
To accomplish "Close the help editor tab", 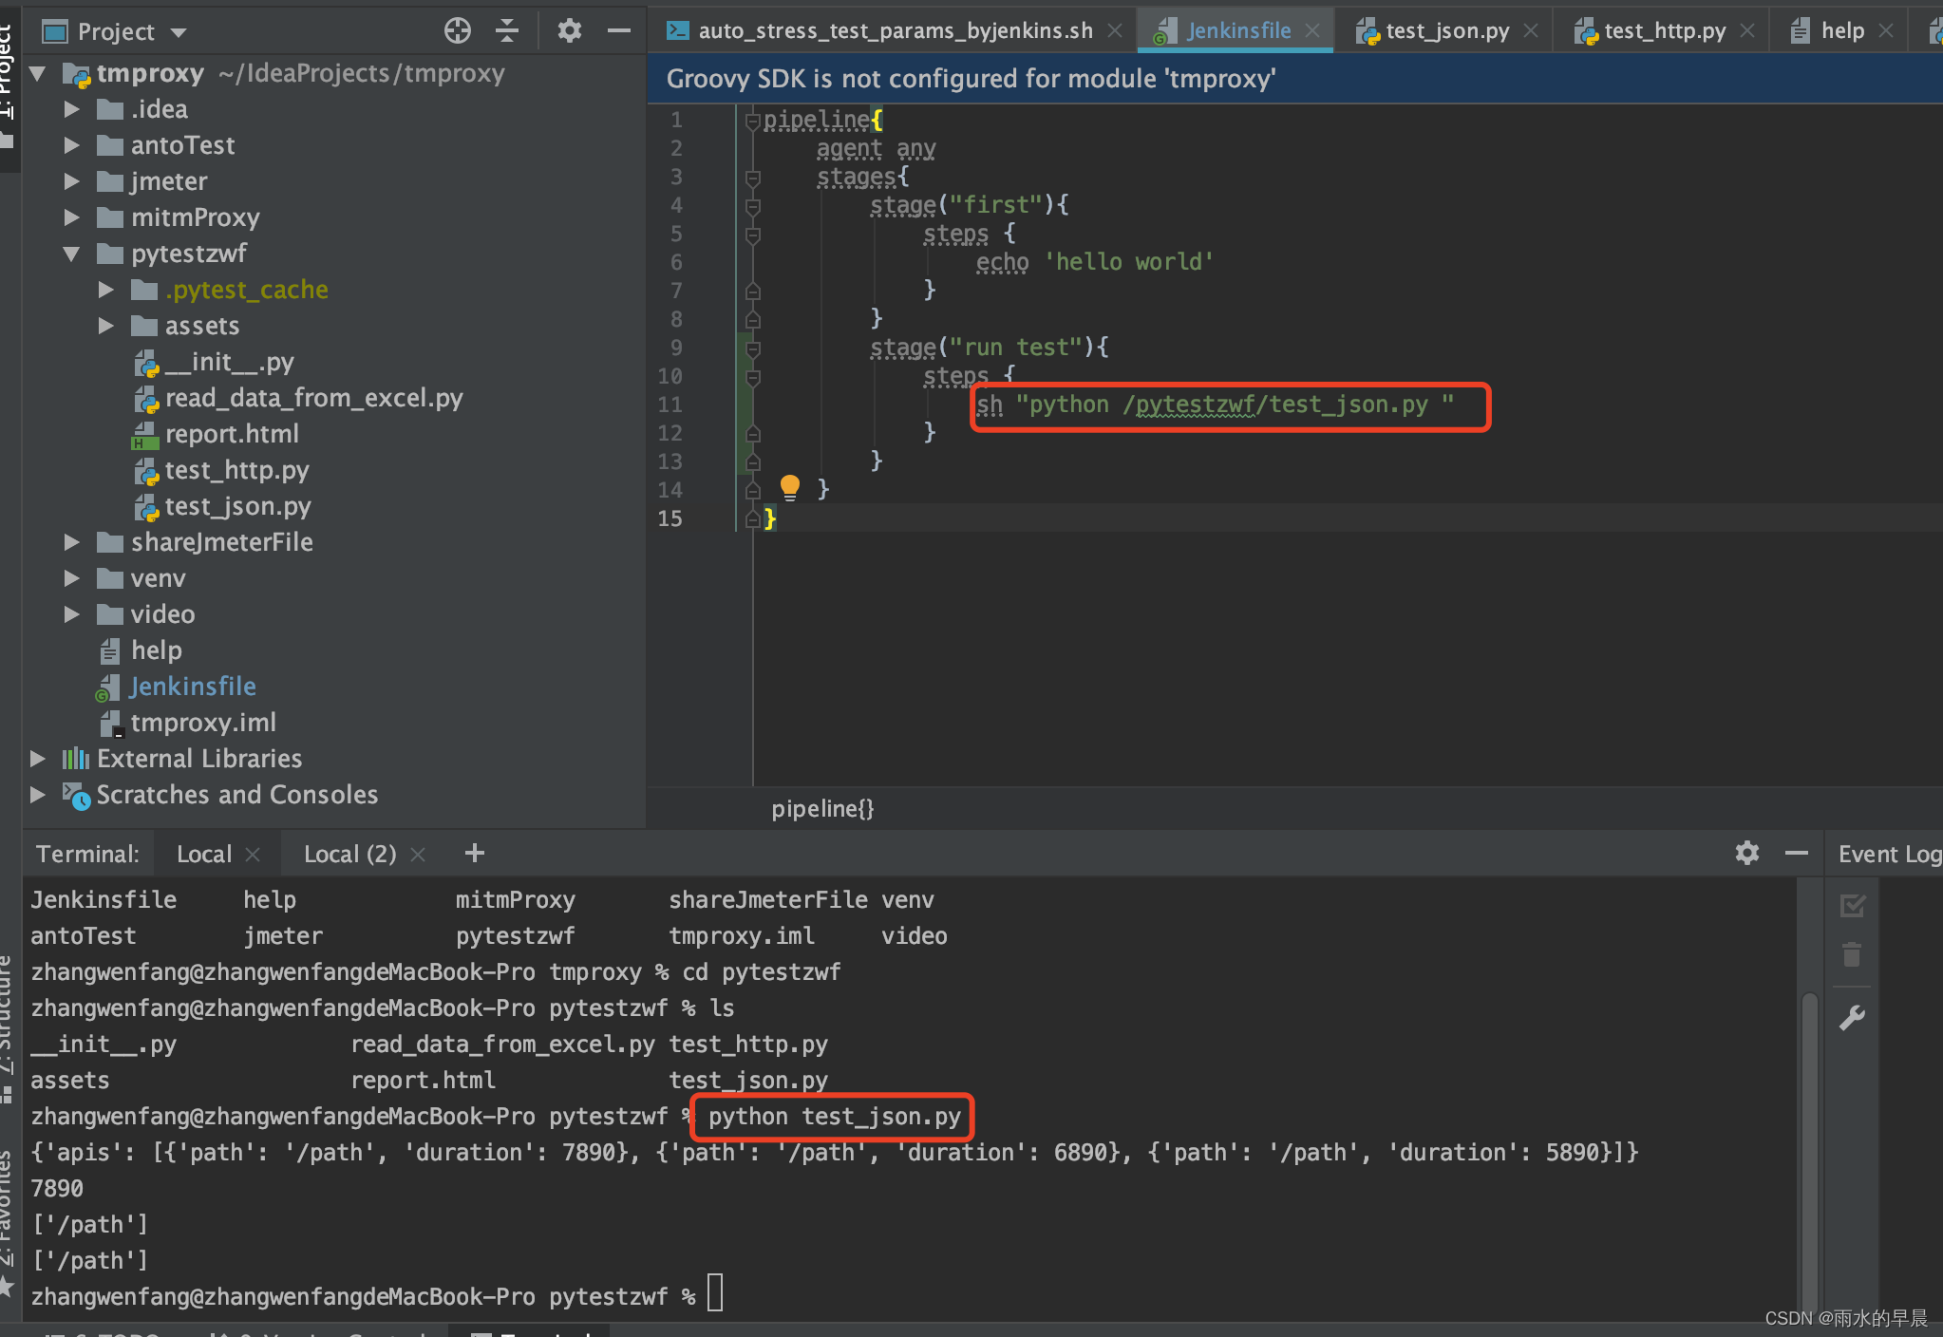I will 1886,30.
